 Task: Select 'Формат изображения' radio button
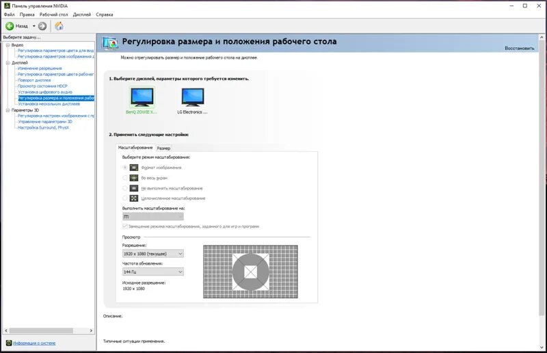(125, 168)
